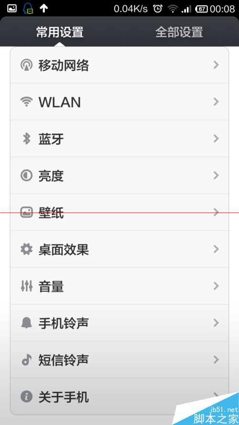Select the 常用设置 tab
The width and height of the screenshot is (239, 425).
click(60, 32)
